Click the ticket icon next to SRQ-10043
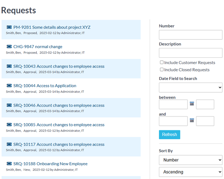The width and height of the screenshot is (224, 179). [x=9, y=66]
